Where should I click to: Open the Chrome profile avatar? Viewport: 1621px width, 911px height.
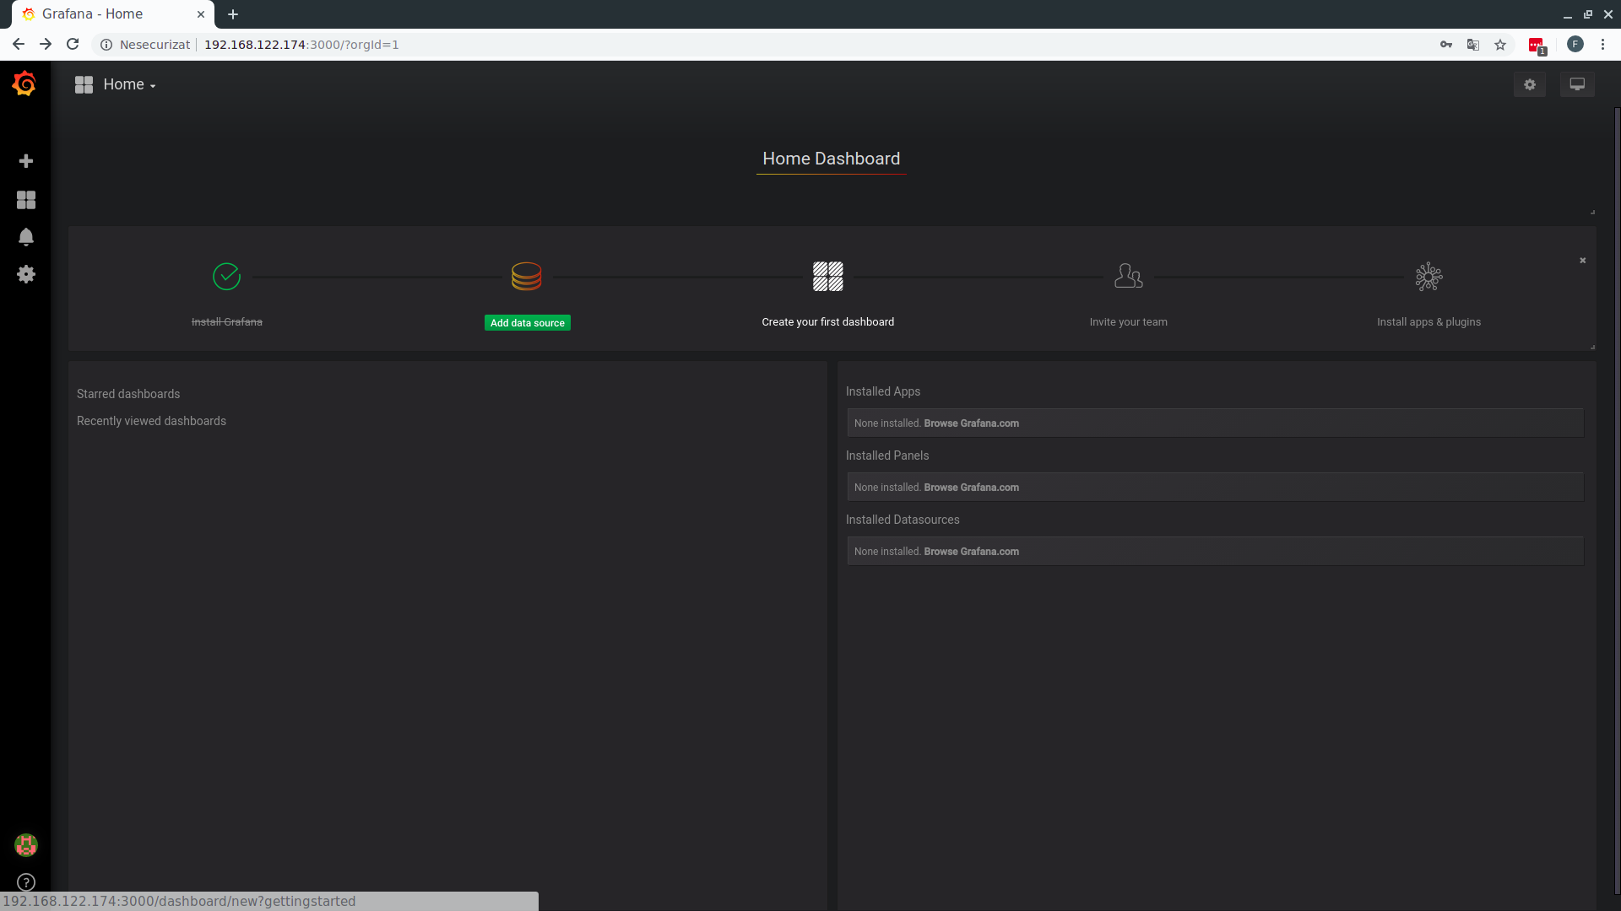(1575, 45)
